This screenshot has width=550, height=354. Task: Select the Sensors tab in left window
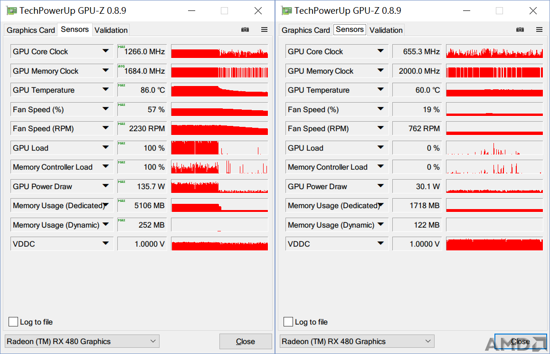(x=75, y=29)
